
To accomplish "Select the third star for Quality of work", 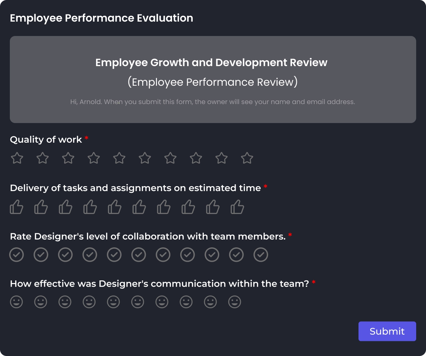I will pos(68,158).
